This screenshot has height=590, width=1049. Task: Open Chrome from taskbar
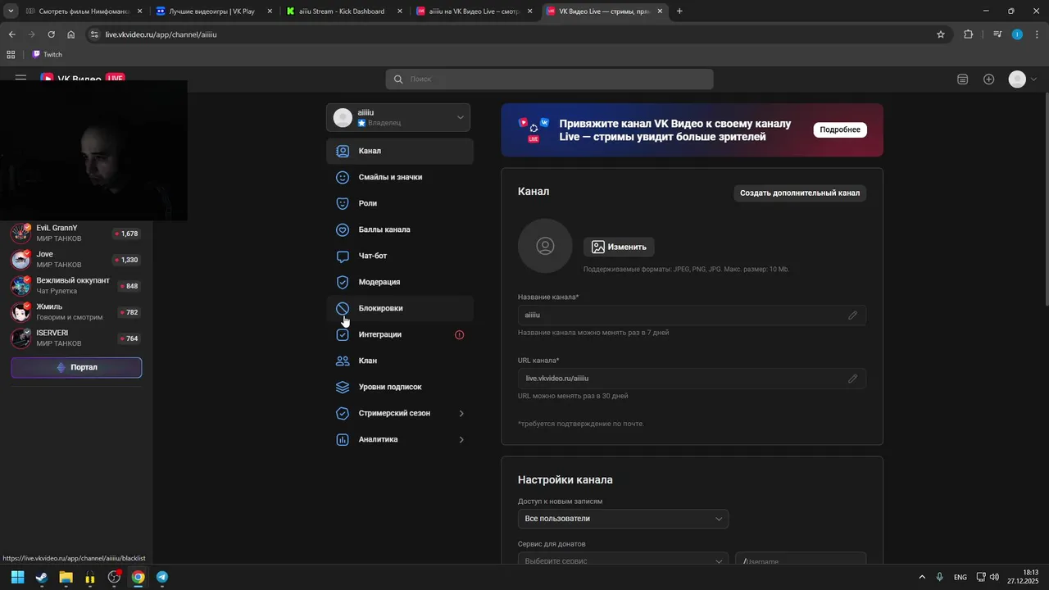click(139, 577)
